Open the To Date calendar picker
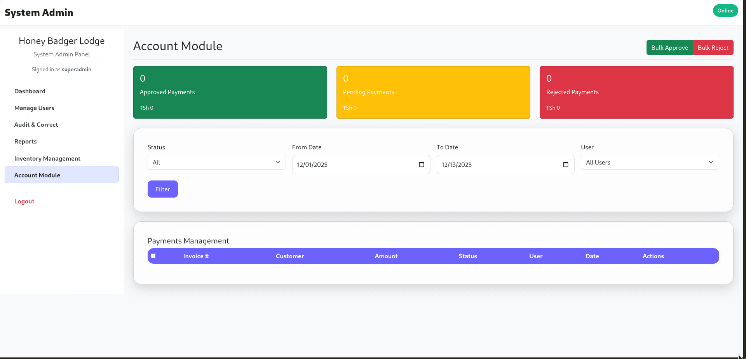Image resolution: width=746 pixels, height=359 pixels. tap(565, 165)
